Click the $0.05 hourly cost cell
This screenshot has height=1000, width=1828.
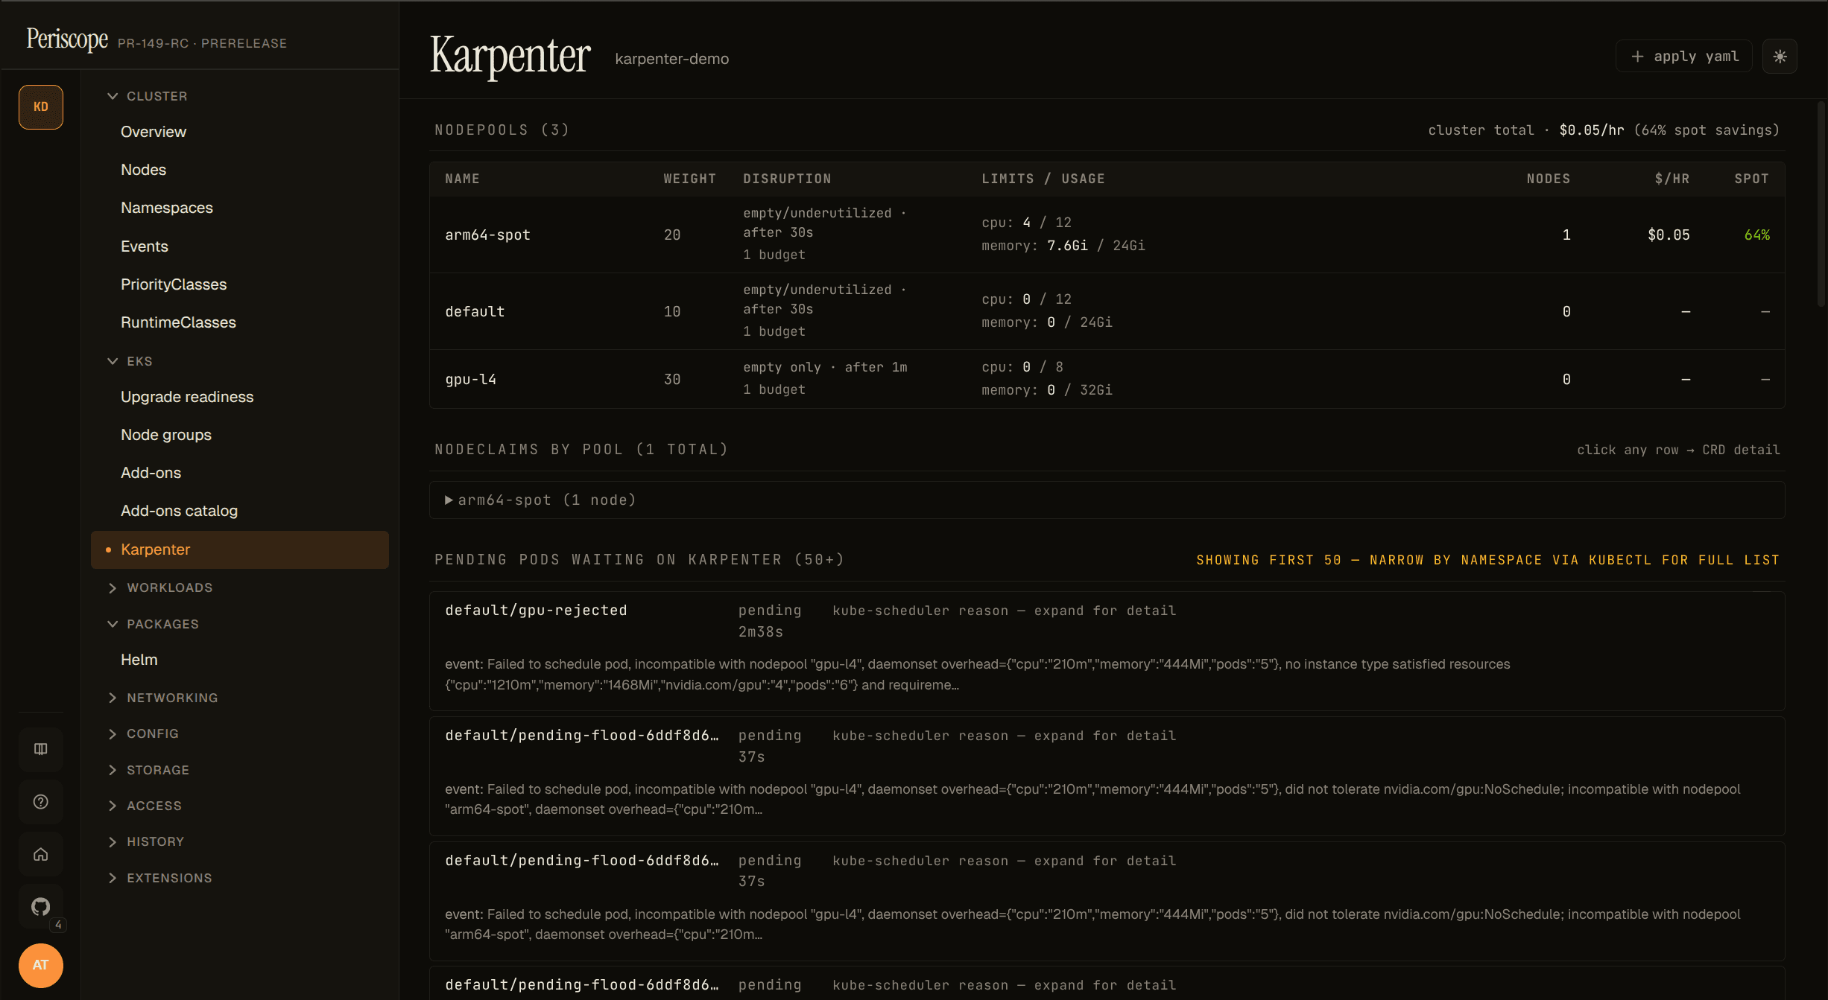(x=1669, y=235)
